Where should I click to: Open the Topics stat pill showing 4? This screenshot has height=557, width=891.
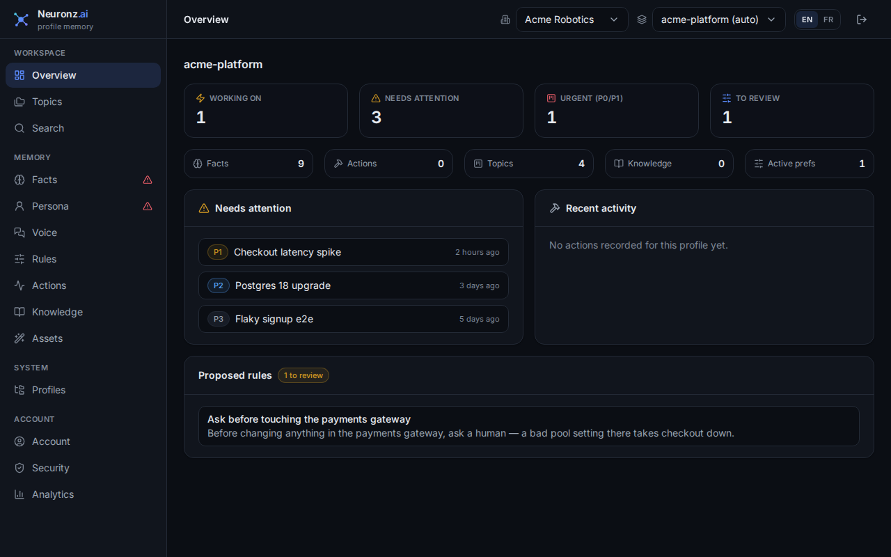[x=529, y=164]
